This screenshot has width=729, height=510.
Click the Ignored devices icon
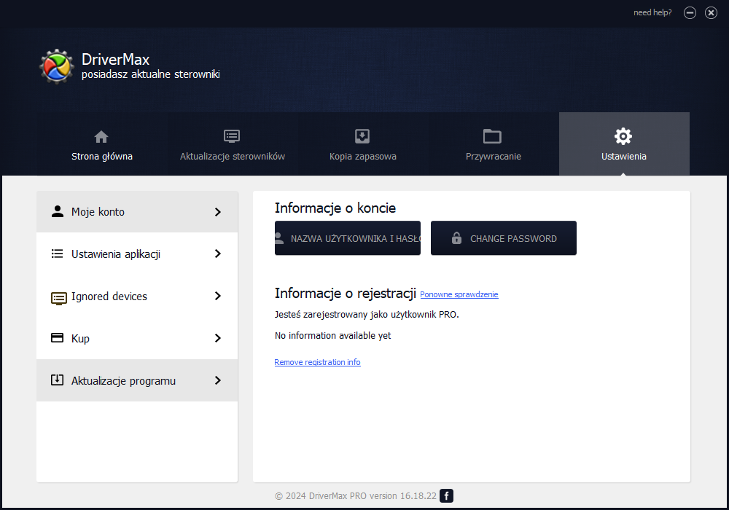[x=58, y=298]
